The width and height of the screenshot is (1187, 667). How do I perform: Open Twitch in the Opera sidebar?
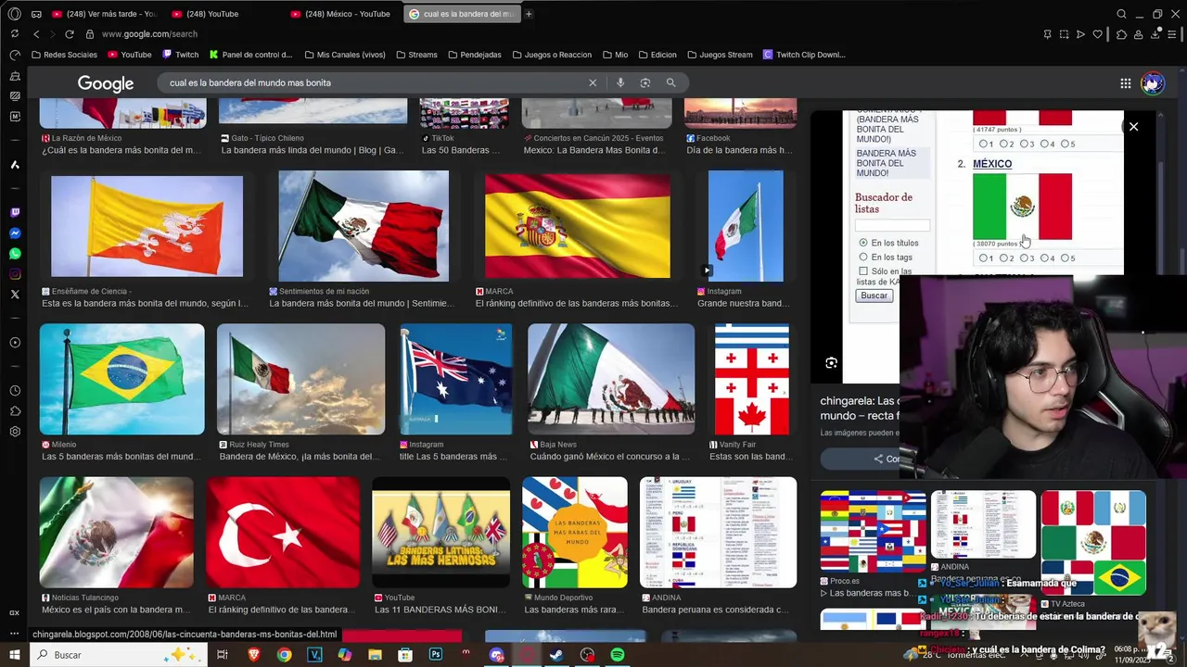(15, 213)
